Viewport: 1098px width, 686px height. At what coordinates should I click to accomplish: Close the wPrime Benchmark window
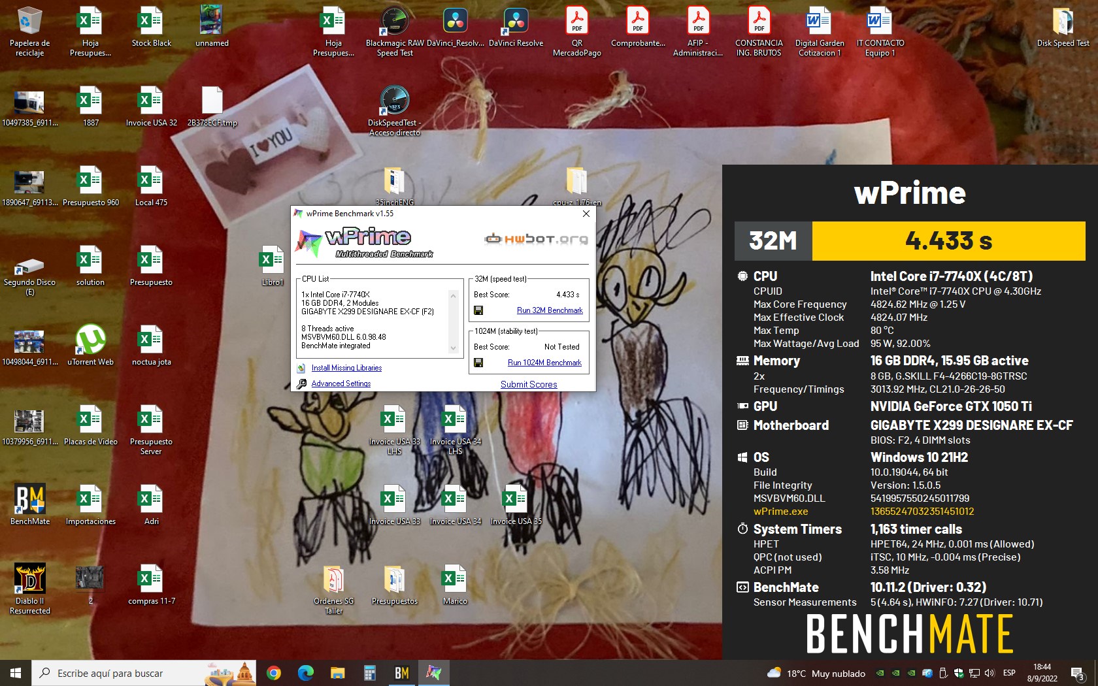tap(586, 214)
